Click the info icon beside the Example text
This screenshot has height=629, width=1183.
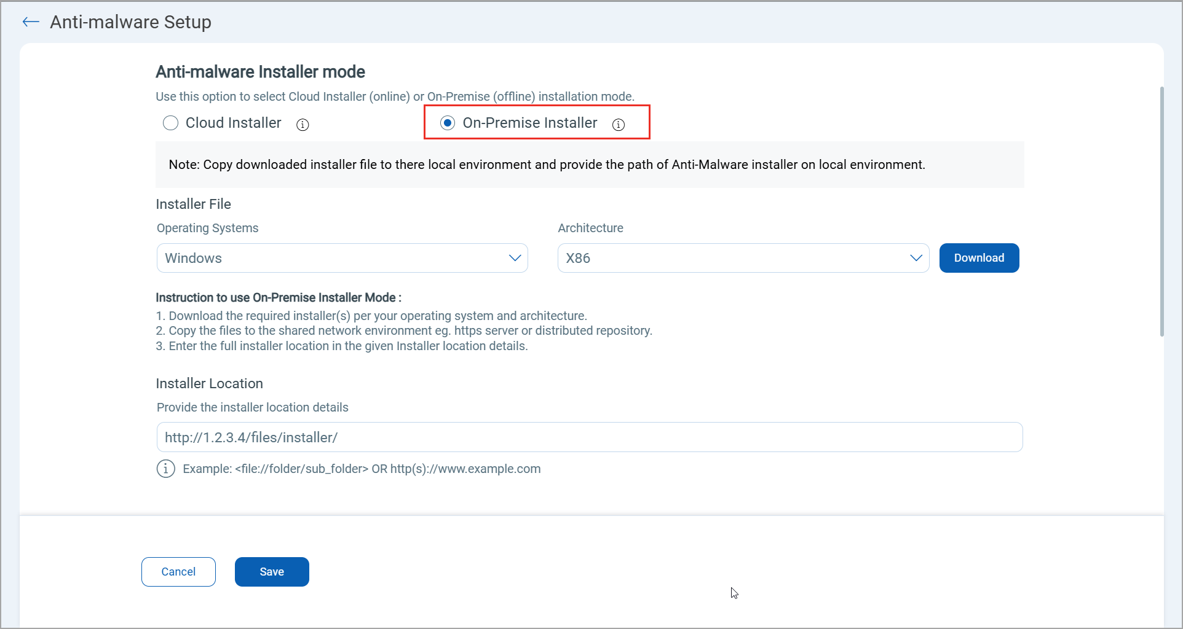pos(165,469)
